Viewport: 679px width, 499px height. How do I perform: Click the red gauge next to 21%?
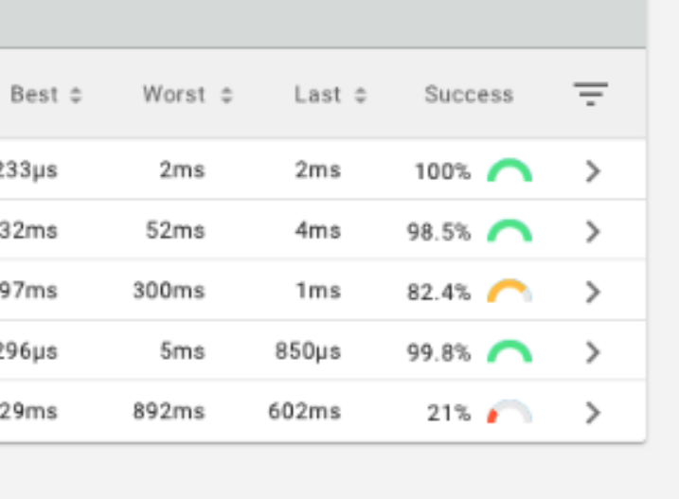click(x=509, y=412)
